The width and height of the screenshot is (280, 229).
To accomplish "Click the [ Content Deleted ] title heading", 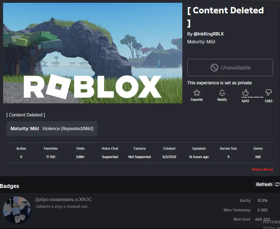I will click(x=226, y=17).
